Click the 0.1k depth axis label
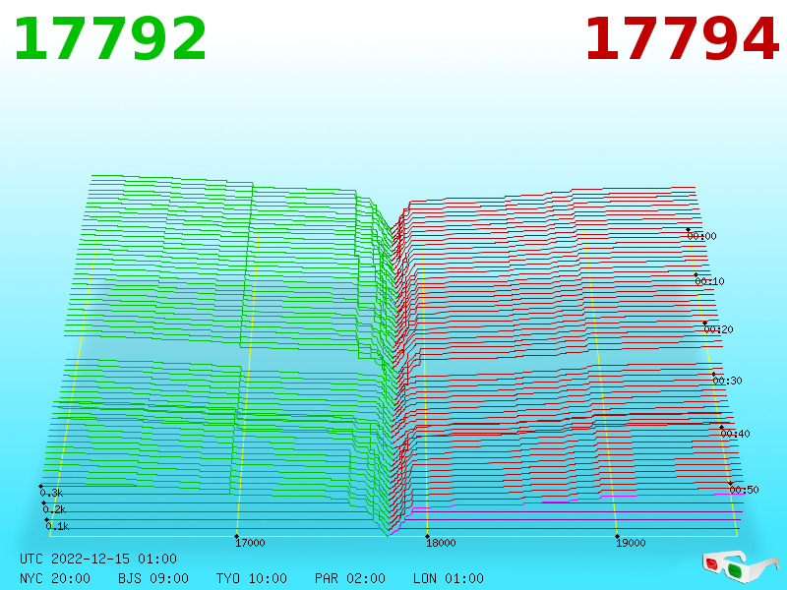Image resolution: width=787 pixels, height=590 pixels. 57,526
